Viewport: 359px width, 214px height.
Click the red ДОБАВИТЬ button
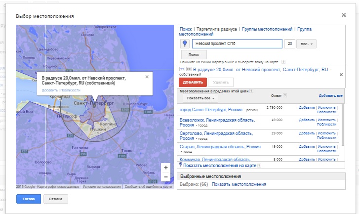point(193,82)
